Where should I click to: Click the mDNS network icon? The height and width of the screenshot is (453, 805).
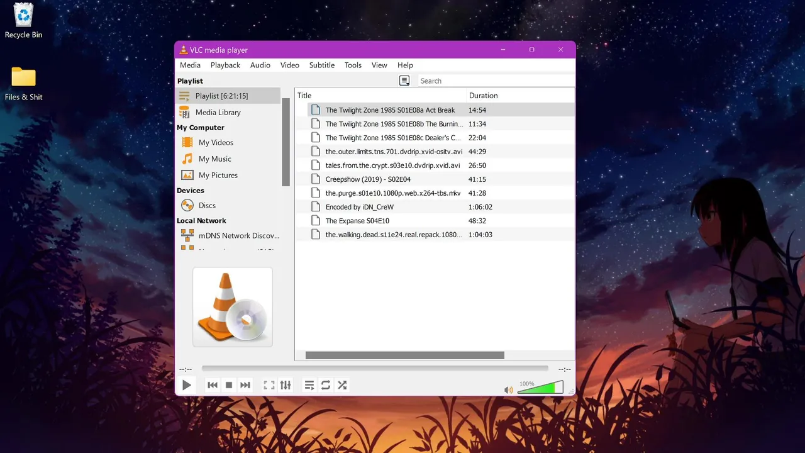[x=187, y=235]
